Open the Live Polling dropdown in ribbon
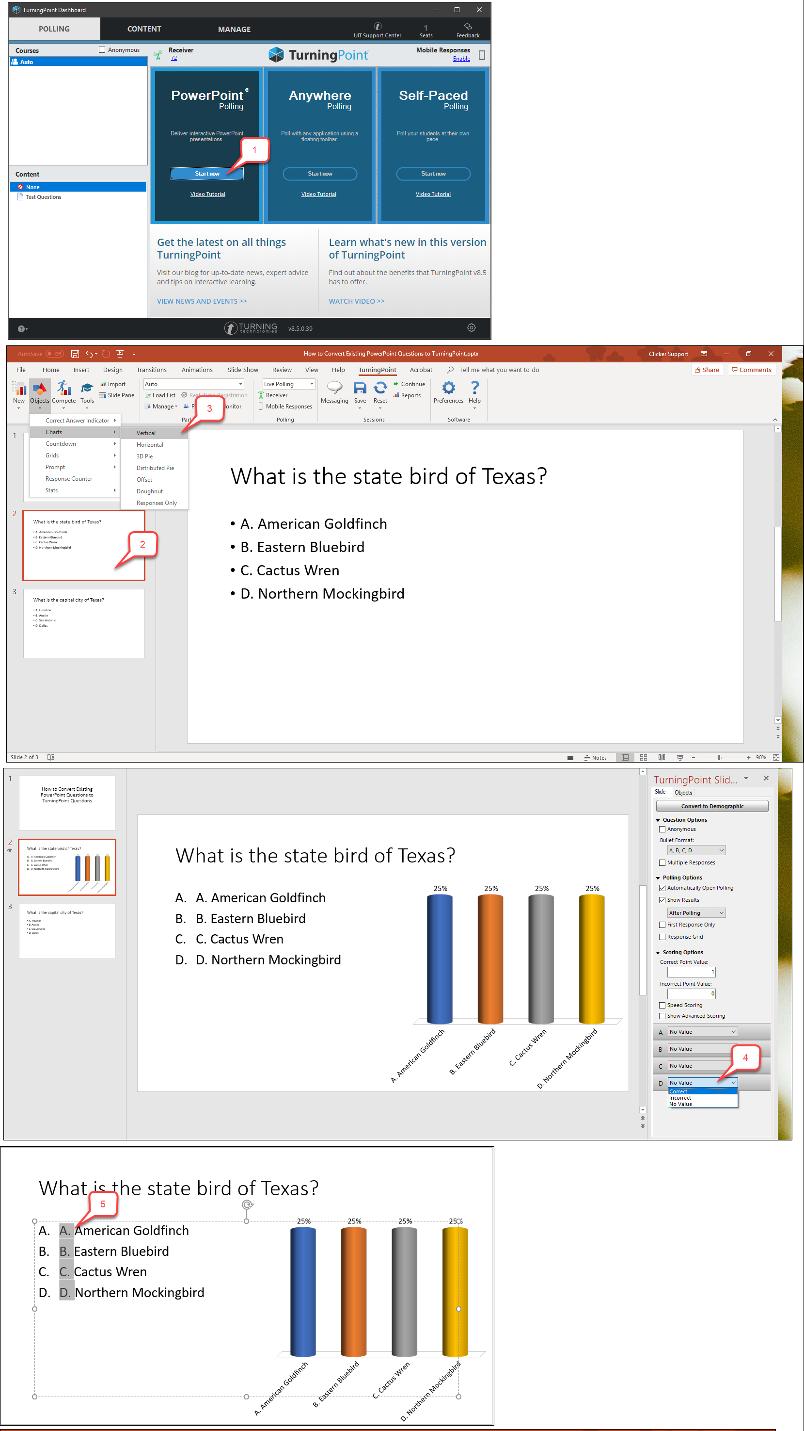Viewport: 804px width, 1431px height. [288, 384]
